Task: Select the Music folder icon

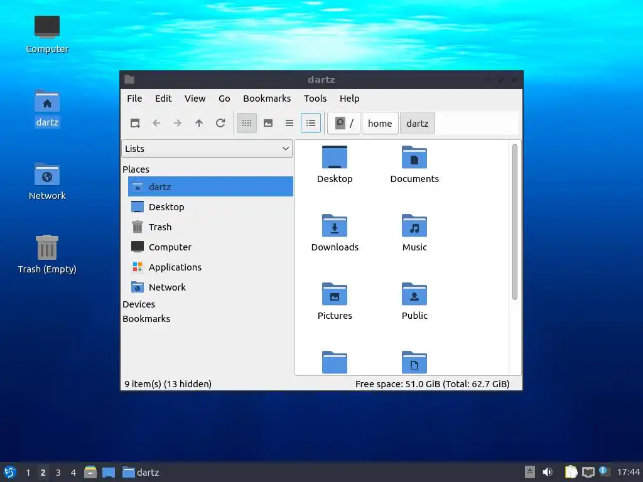Action: coord(414,226)
